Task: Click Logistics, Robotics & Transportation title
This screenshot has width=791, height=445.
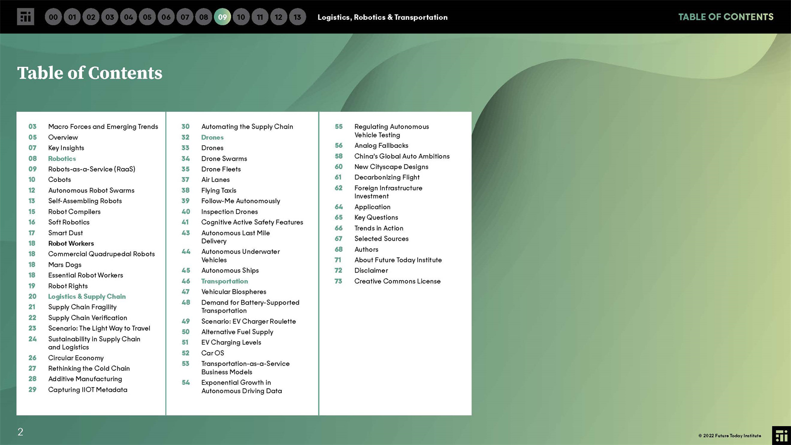Action: [382, 17]
